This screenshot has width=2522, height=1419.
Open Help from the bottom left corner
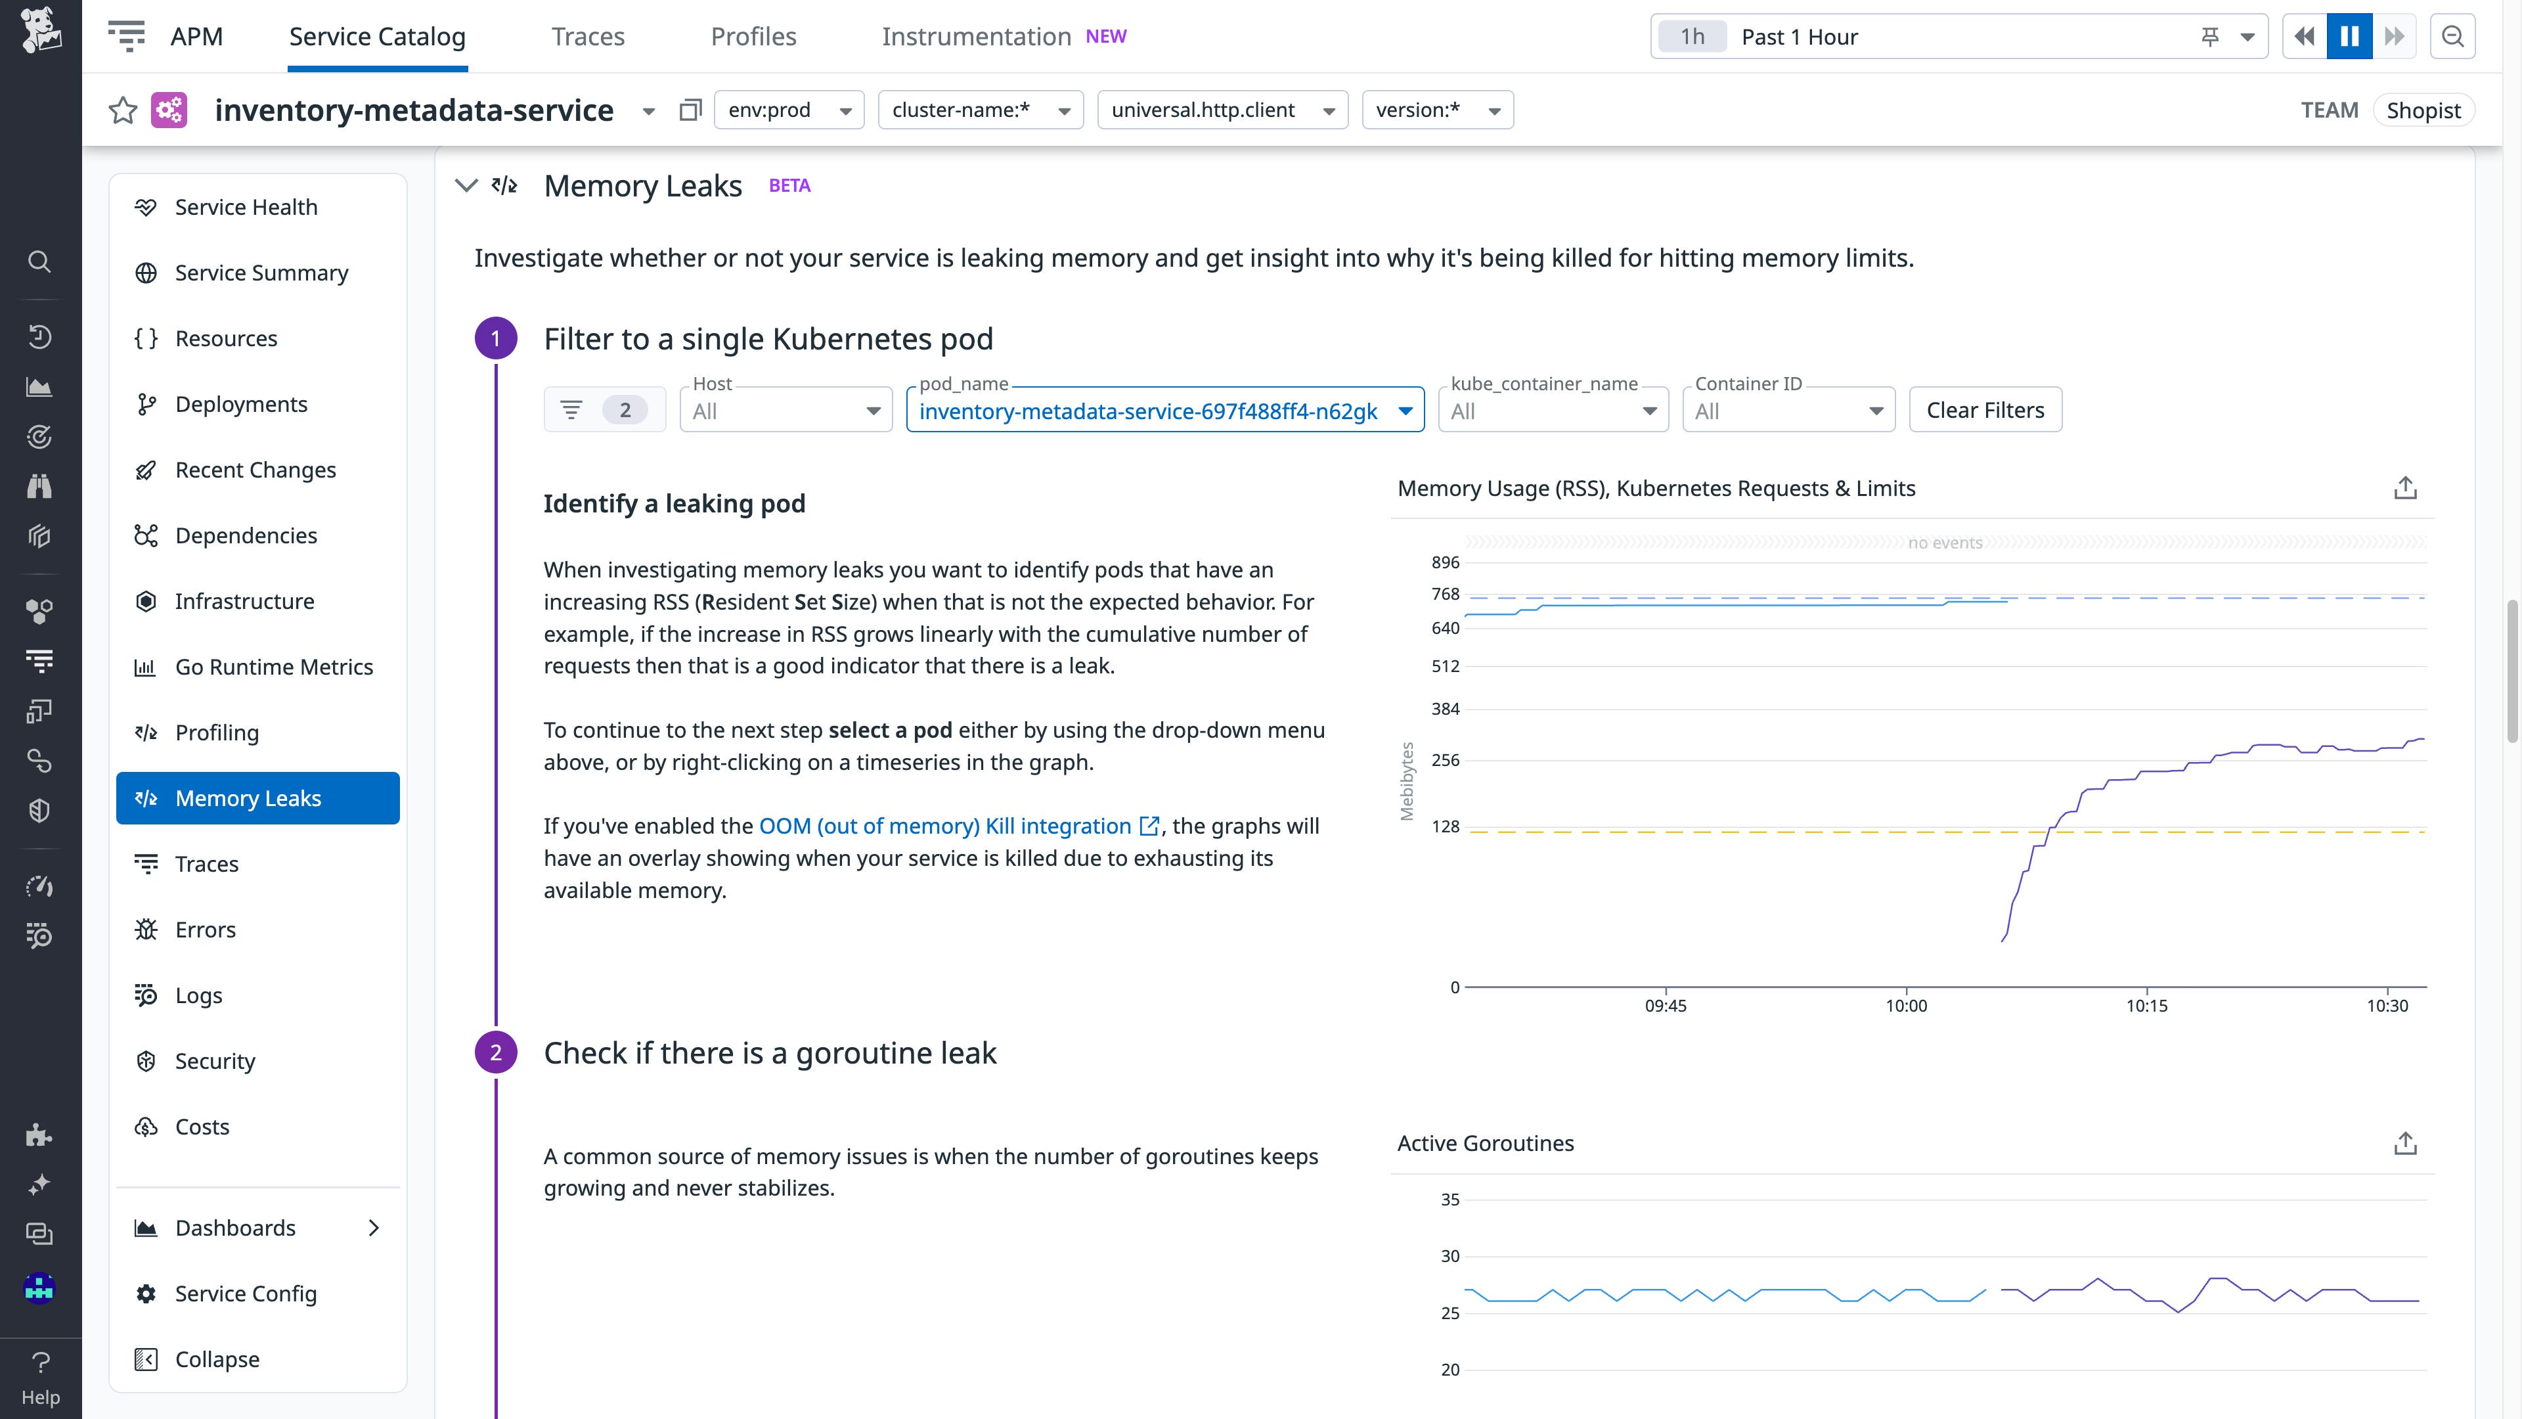[39, 1375]
